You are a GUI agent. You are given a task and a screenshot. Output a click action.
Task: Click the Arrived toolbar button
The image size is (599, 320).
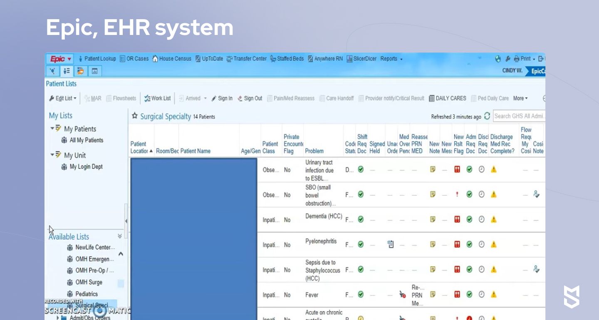(x=193, y=98)
